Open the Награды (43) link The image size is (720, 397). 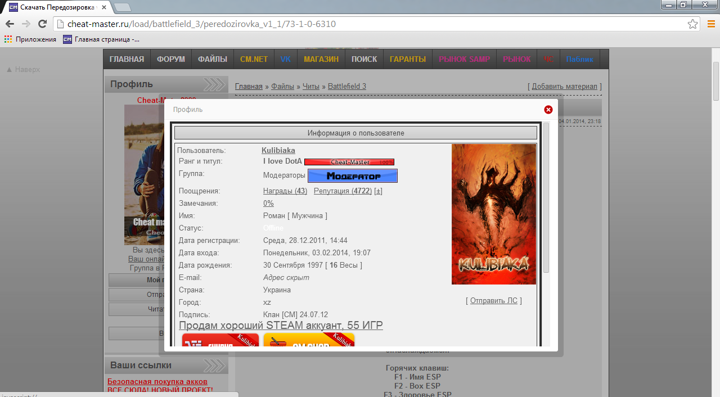click(285, 191)
